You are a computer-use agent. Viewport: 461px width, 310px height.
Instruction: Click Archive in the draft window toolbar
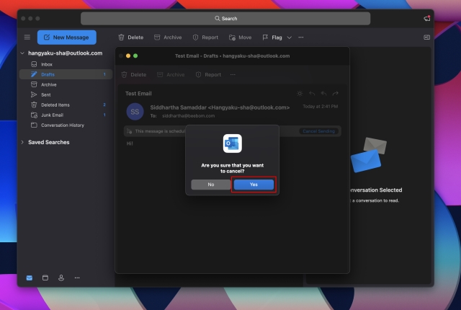[171, 75]
